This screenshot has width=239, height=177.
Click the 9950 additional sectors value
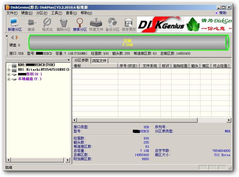(146, 159)
